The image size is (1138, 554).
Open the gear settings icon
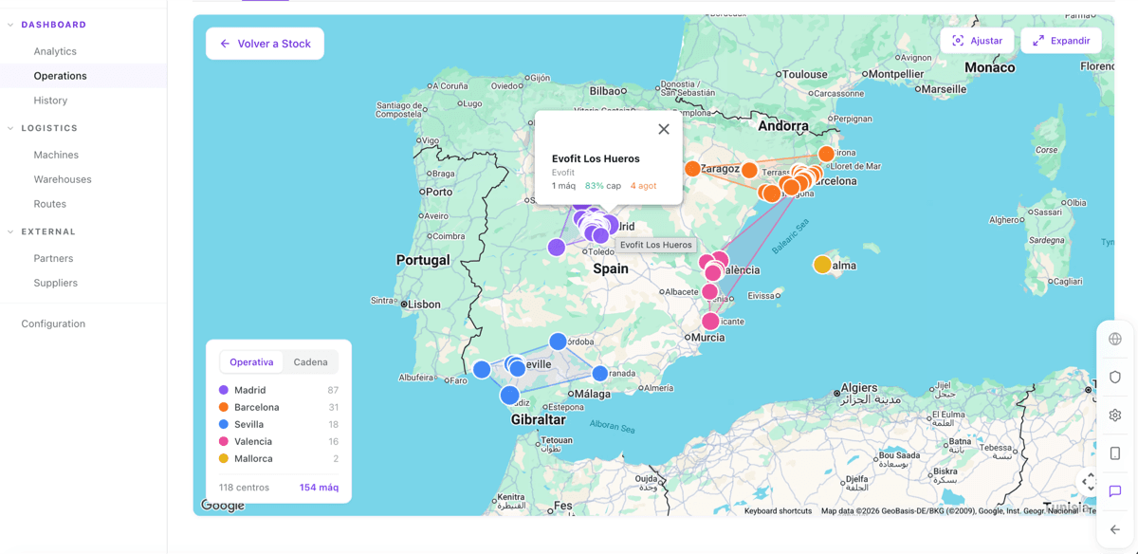coord(1115,415)
